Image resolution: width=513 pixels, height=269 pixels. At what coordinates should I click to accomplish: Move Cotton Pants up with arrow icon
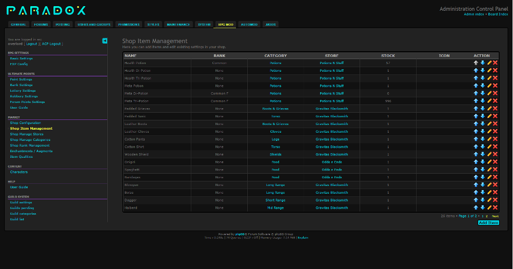pyautogui.click(x=476, y=139)
